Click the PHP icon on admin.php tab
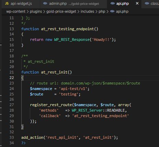Screen dimensions: 159x147 click(45, 3)
